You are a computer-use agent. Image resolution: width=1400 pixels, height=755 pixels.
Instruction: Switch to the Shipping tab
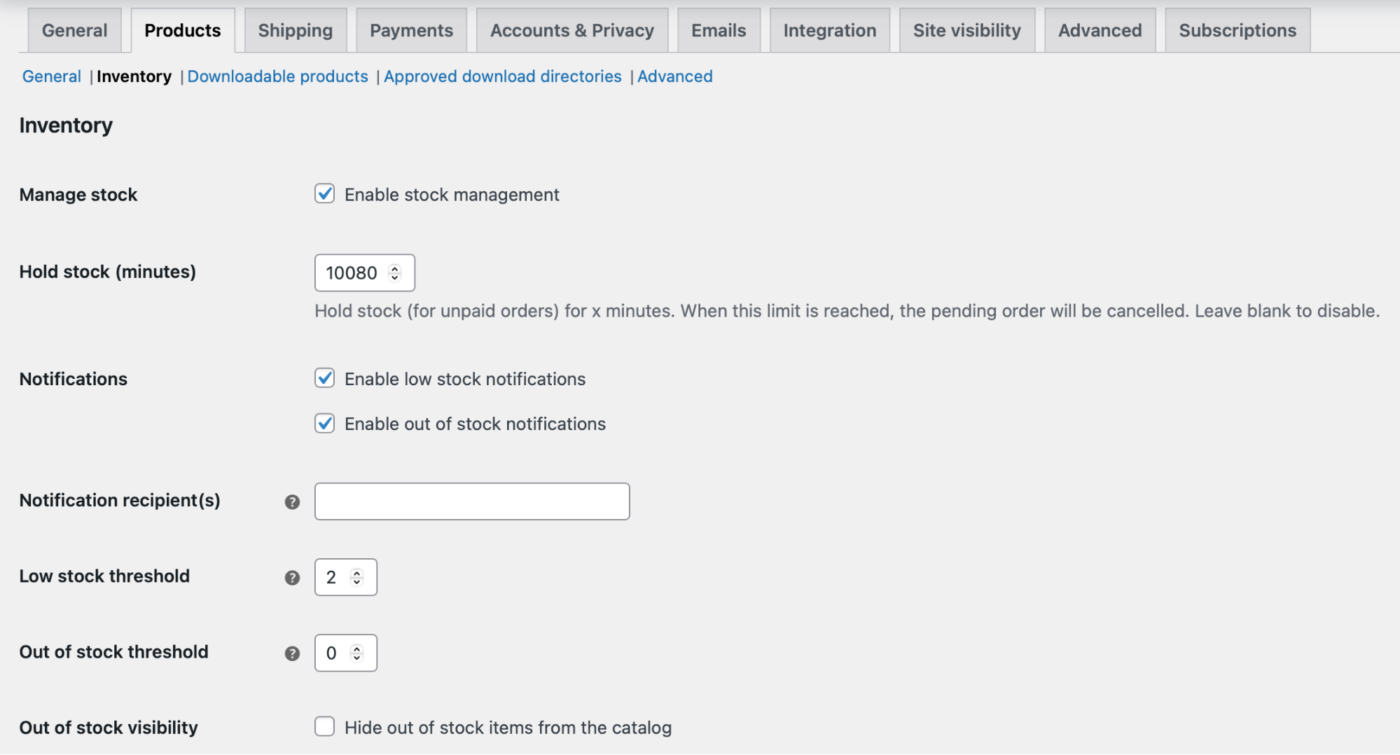pos(296,30)
